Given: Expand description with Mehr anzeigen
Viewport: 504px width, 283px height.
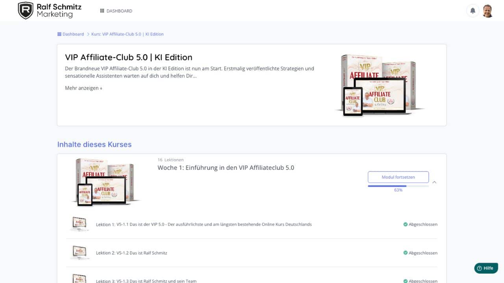Looking at the screenshot, I should tap(83, 88).
